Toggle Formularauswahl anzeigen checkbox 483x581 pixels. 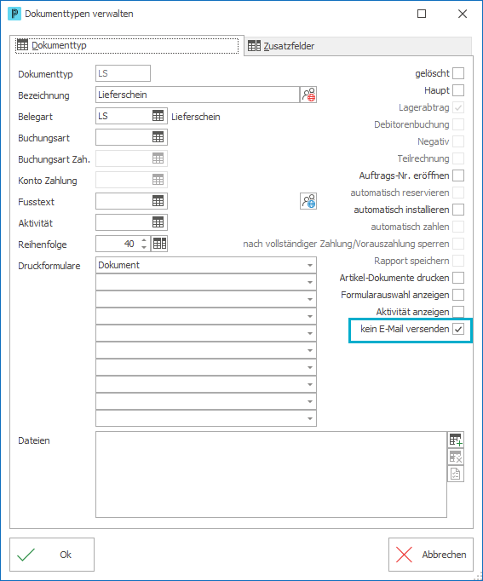pyautogui.click(x=458, y=295)
